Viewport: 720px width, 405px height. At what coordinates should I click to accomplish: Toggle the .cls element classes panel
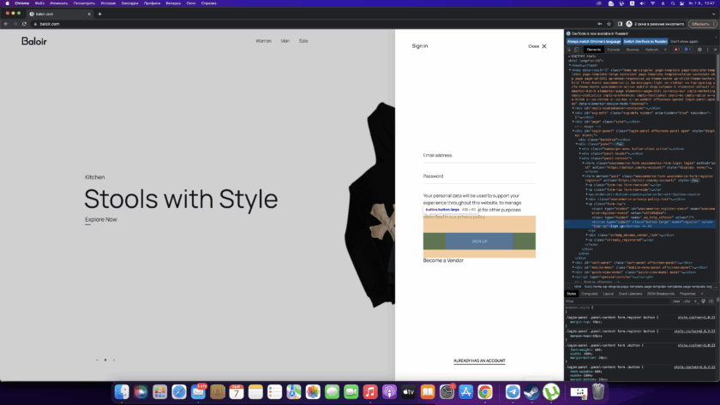pos(687,301)
